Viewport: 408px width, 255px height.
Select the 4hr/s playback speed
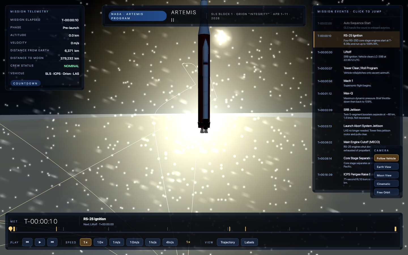click(170, 242)
